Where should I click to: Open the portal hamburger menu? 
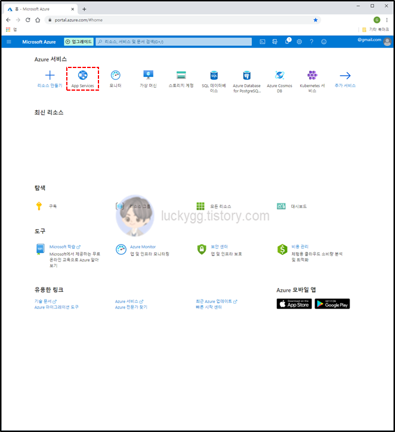click(x=9, y=42)
